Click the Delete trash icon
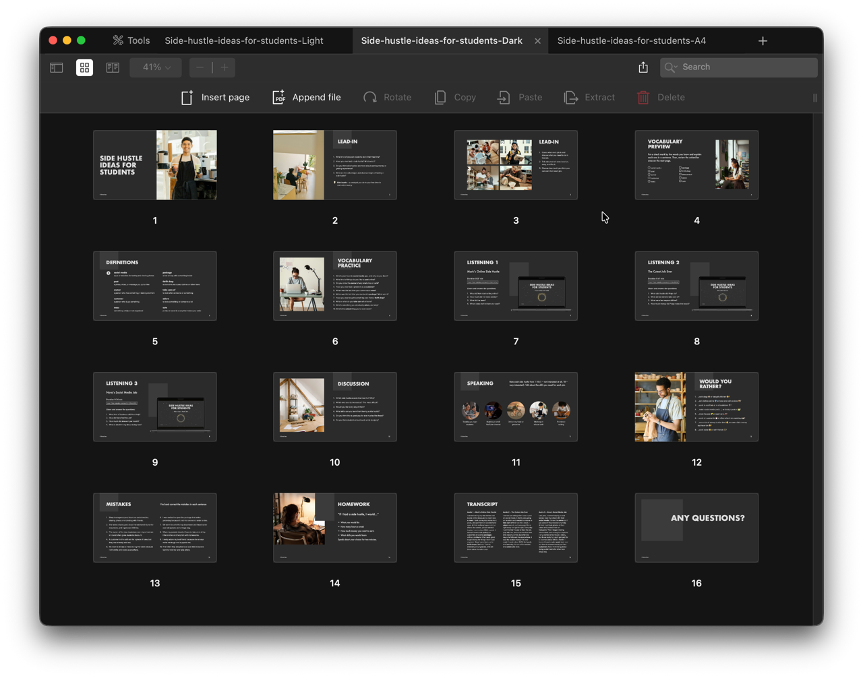The image size is (863, 678). pyautogui.click(x=643, y=98)
